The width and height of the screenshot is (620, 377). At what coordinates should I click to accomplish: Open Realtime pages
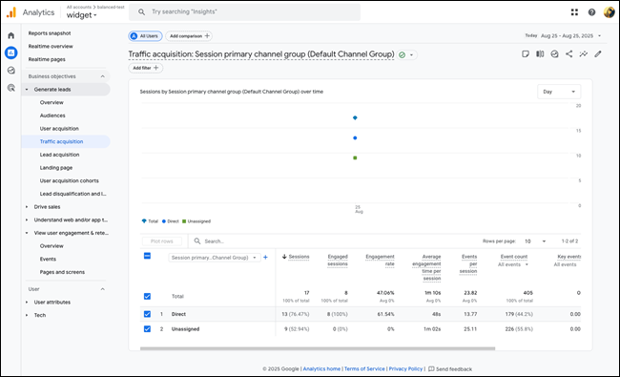point(47,59)
